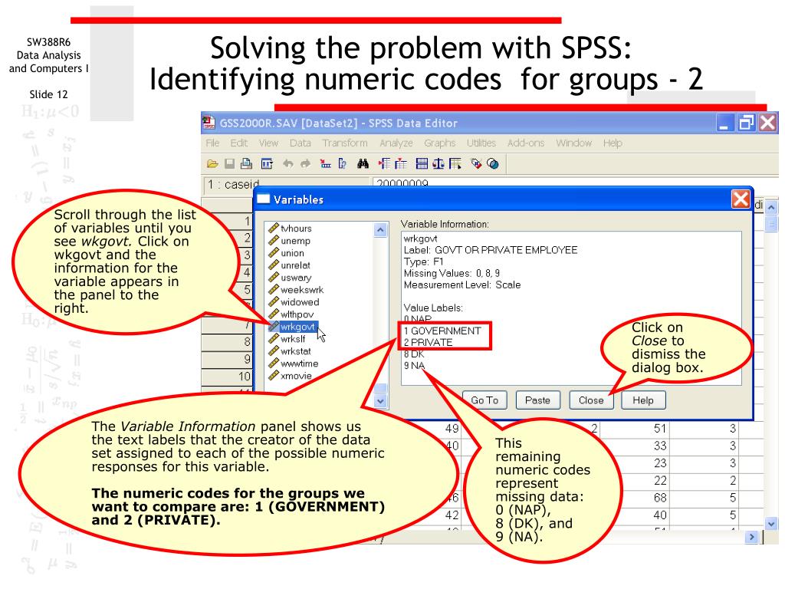The width and height of the screenshot is (785, 589).
Task: Open the Edit menu
Action: click(x=239, y=143)
